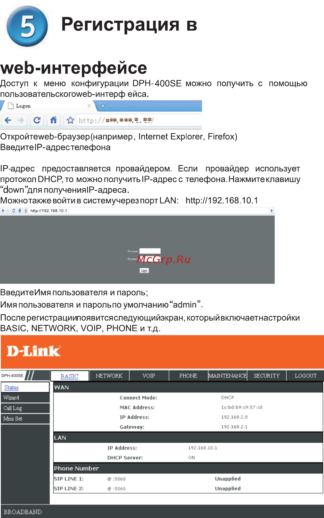
Task: Click the forward arrow in the Logon browser
Action: pos(21,120)
